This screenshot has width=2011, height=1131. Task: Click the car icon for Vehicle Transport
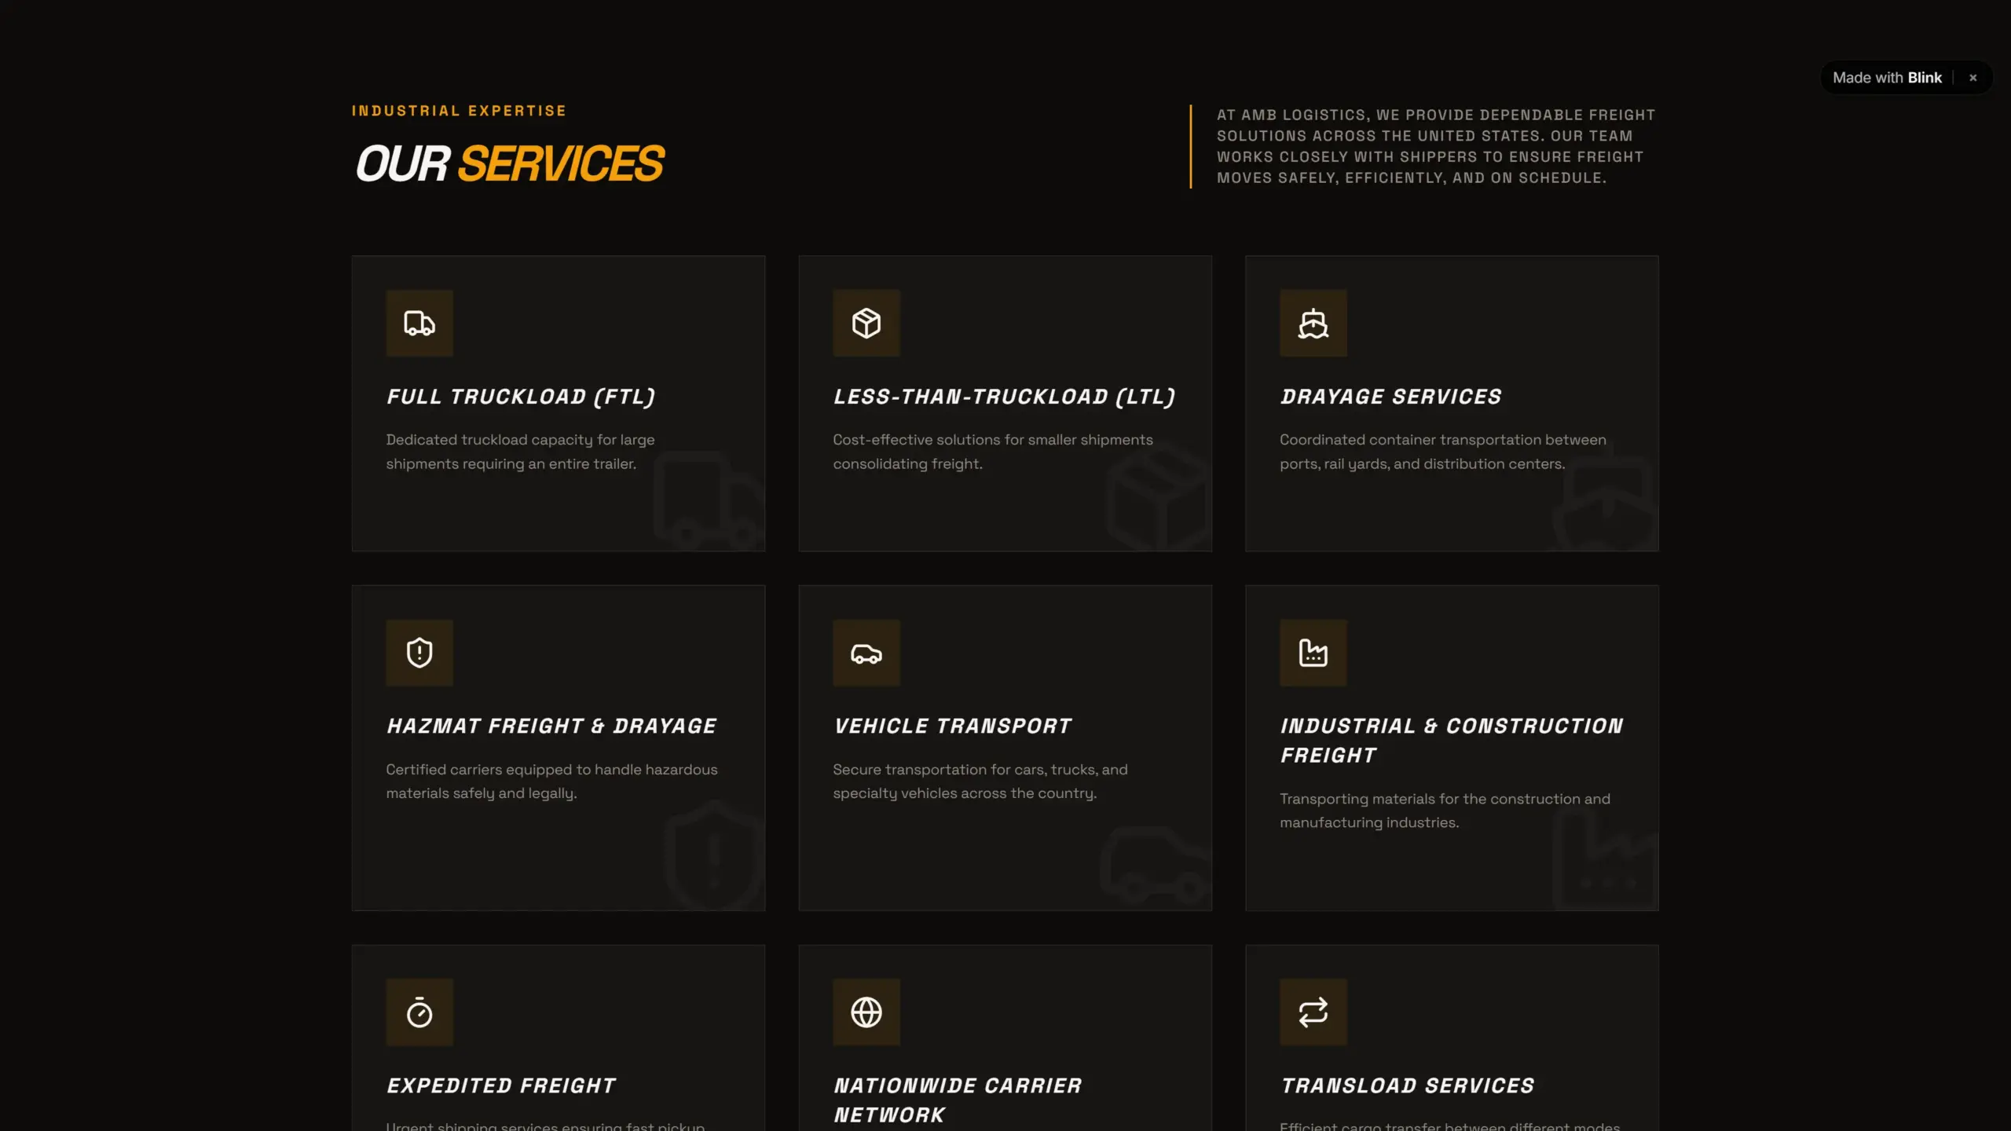point(866,653)
